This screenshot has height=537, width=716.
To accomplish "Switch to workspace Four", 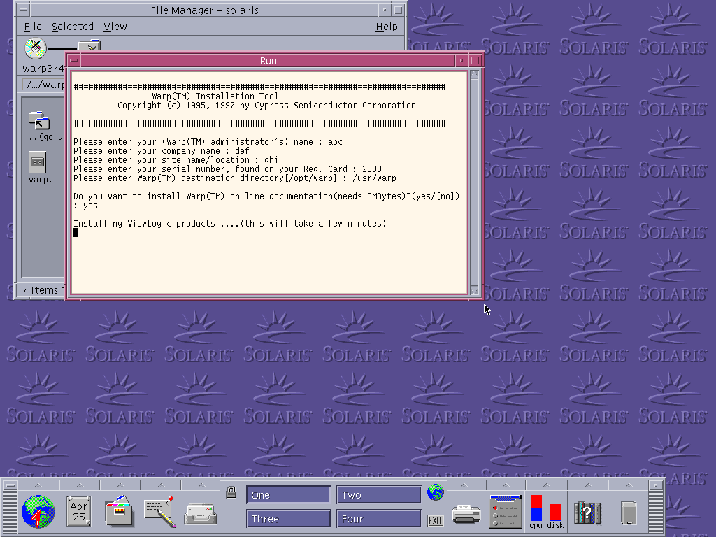I will [378, 519].
